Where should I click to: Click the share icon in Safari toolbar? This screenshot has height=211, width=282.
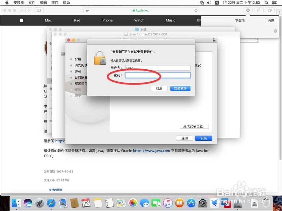pyautogui.click(x=259, y=10)
